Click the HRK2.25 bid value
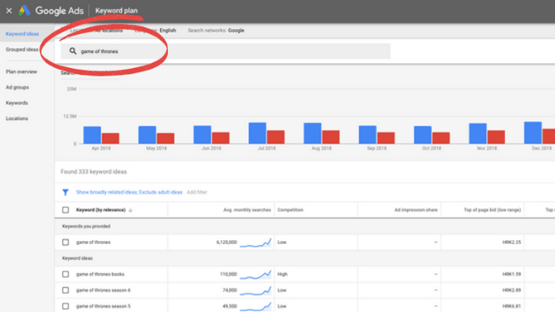555x312 pixels. [x=511, y=243]
